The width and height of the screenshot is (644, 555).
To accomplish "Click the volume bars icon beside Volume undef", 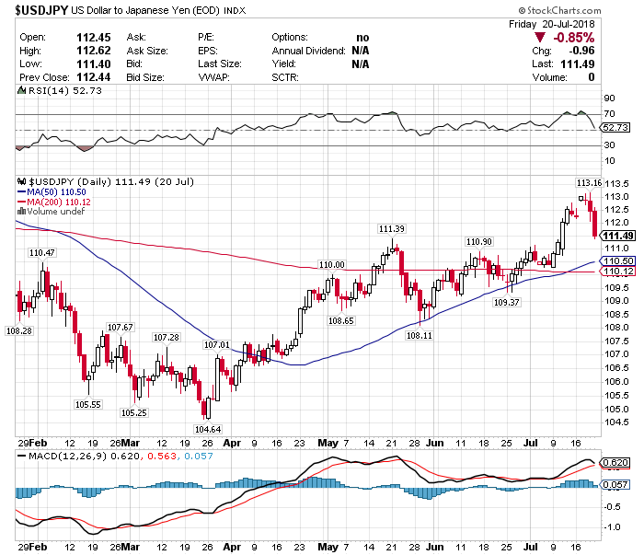I will point(21,211).
